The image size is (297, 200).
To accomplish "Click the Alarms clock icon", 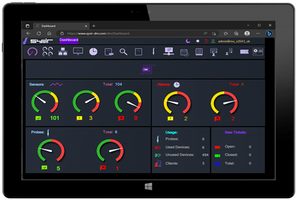I will pyautogui.click(x=177, y=84).
